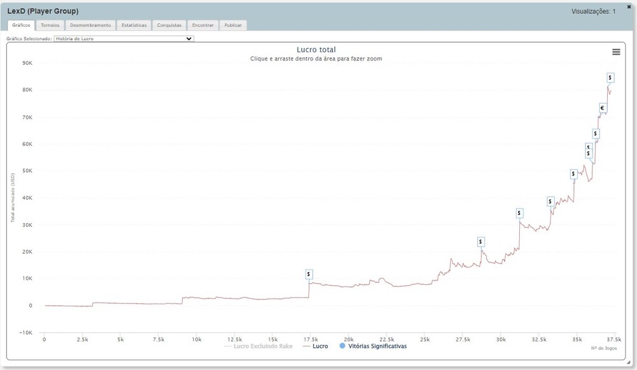Open the Publicar tab
Viewport: 637px width, 370px height.
tap(233, 25)
